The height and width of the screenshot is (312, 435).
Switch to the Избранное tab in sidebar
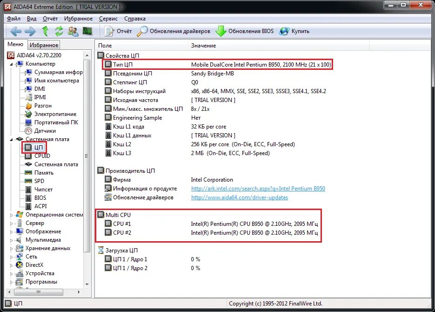(x=44, y=45)
